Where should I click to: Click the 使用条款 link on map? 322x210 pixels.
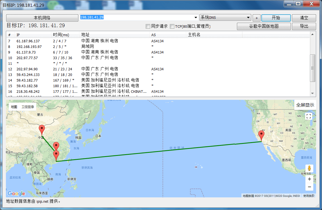click(x=309, y=196)
